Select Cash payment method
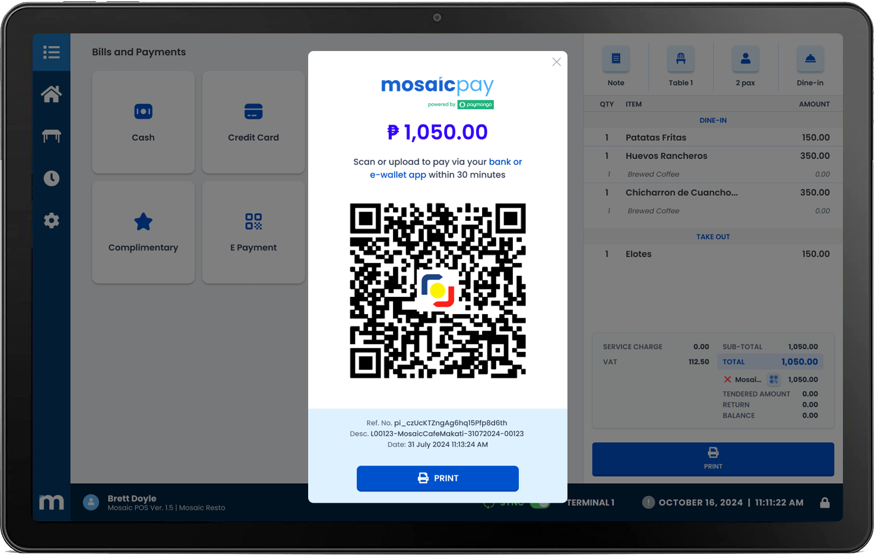This screenshot has width=875, height=555. pos(143,123)
